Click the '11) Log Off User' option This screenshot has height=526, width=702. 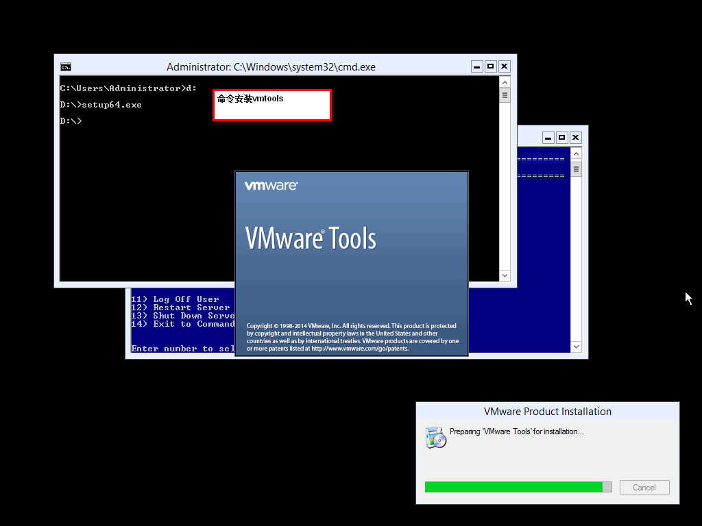(175, 299)
